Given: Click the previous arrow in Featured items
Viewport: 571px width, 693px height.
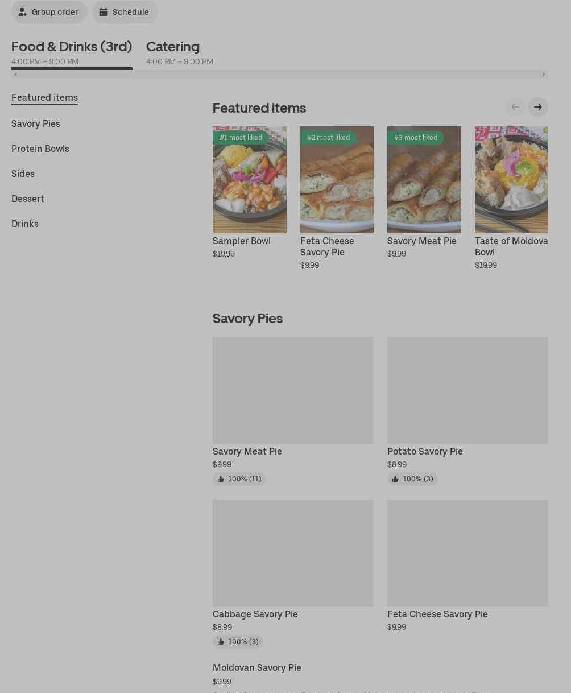Looking at the screenshot, I should click(x=515, y=107).
